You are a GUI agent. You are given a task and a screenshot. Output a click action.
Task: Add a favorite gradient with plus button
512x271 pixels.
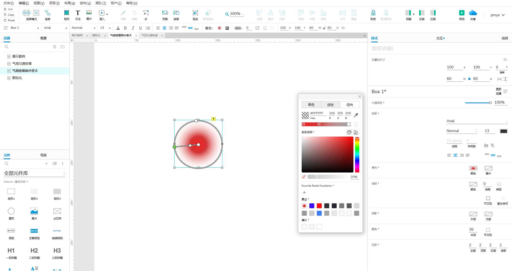click(x=304, y=192)
